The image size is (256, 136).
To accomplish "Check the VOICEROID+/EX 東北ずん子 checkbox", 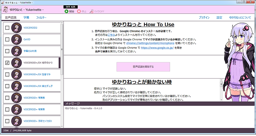I will pyautogui.click(x=7, y=86).
